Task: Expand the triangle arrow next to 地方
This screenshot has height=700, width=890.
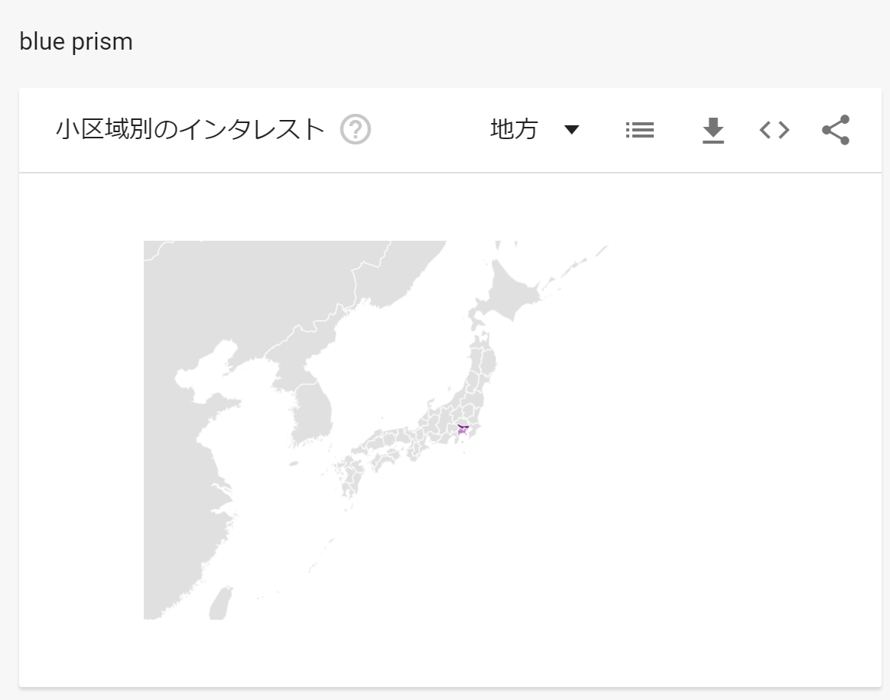Action: [571, 130]
